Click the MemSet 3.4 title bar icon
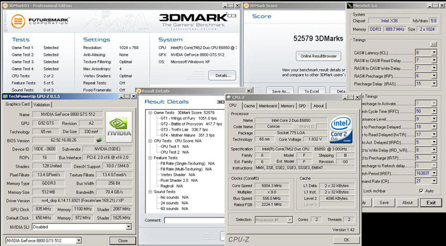446x246 pixels. (x=350, y=6)
